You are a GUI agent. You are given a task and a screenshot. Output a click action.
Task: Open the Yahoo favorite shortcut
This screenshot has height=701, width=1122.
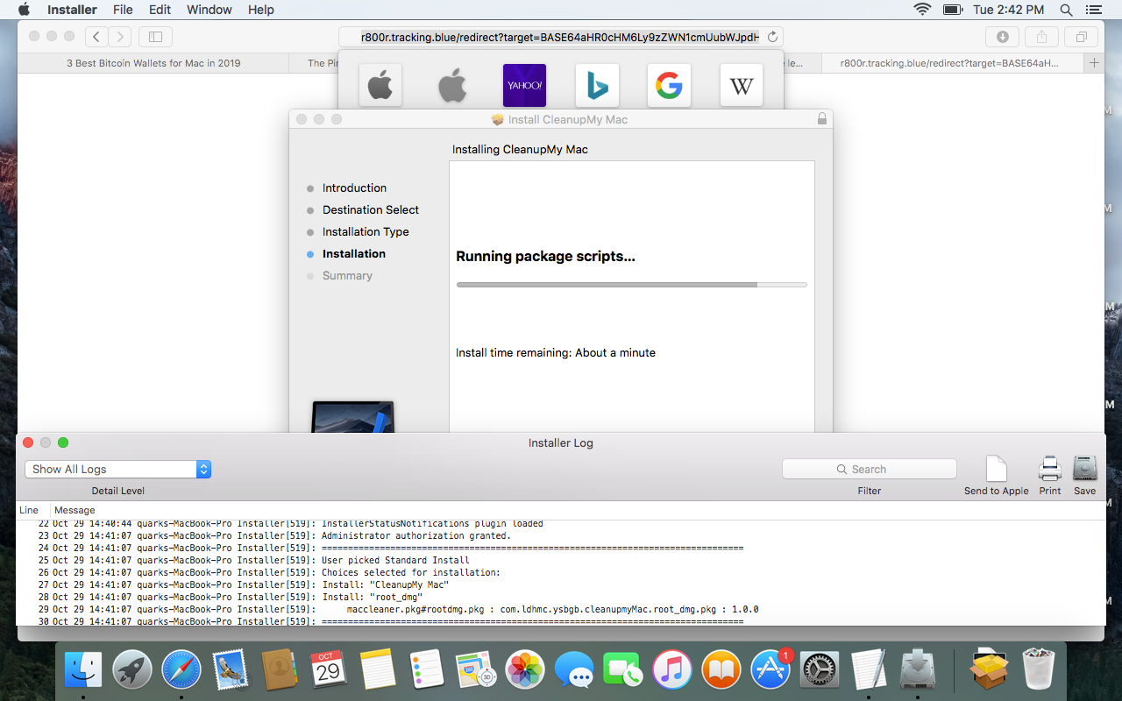524,86
